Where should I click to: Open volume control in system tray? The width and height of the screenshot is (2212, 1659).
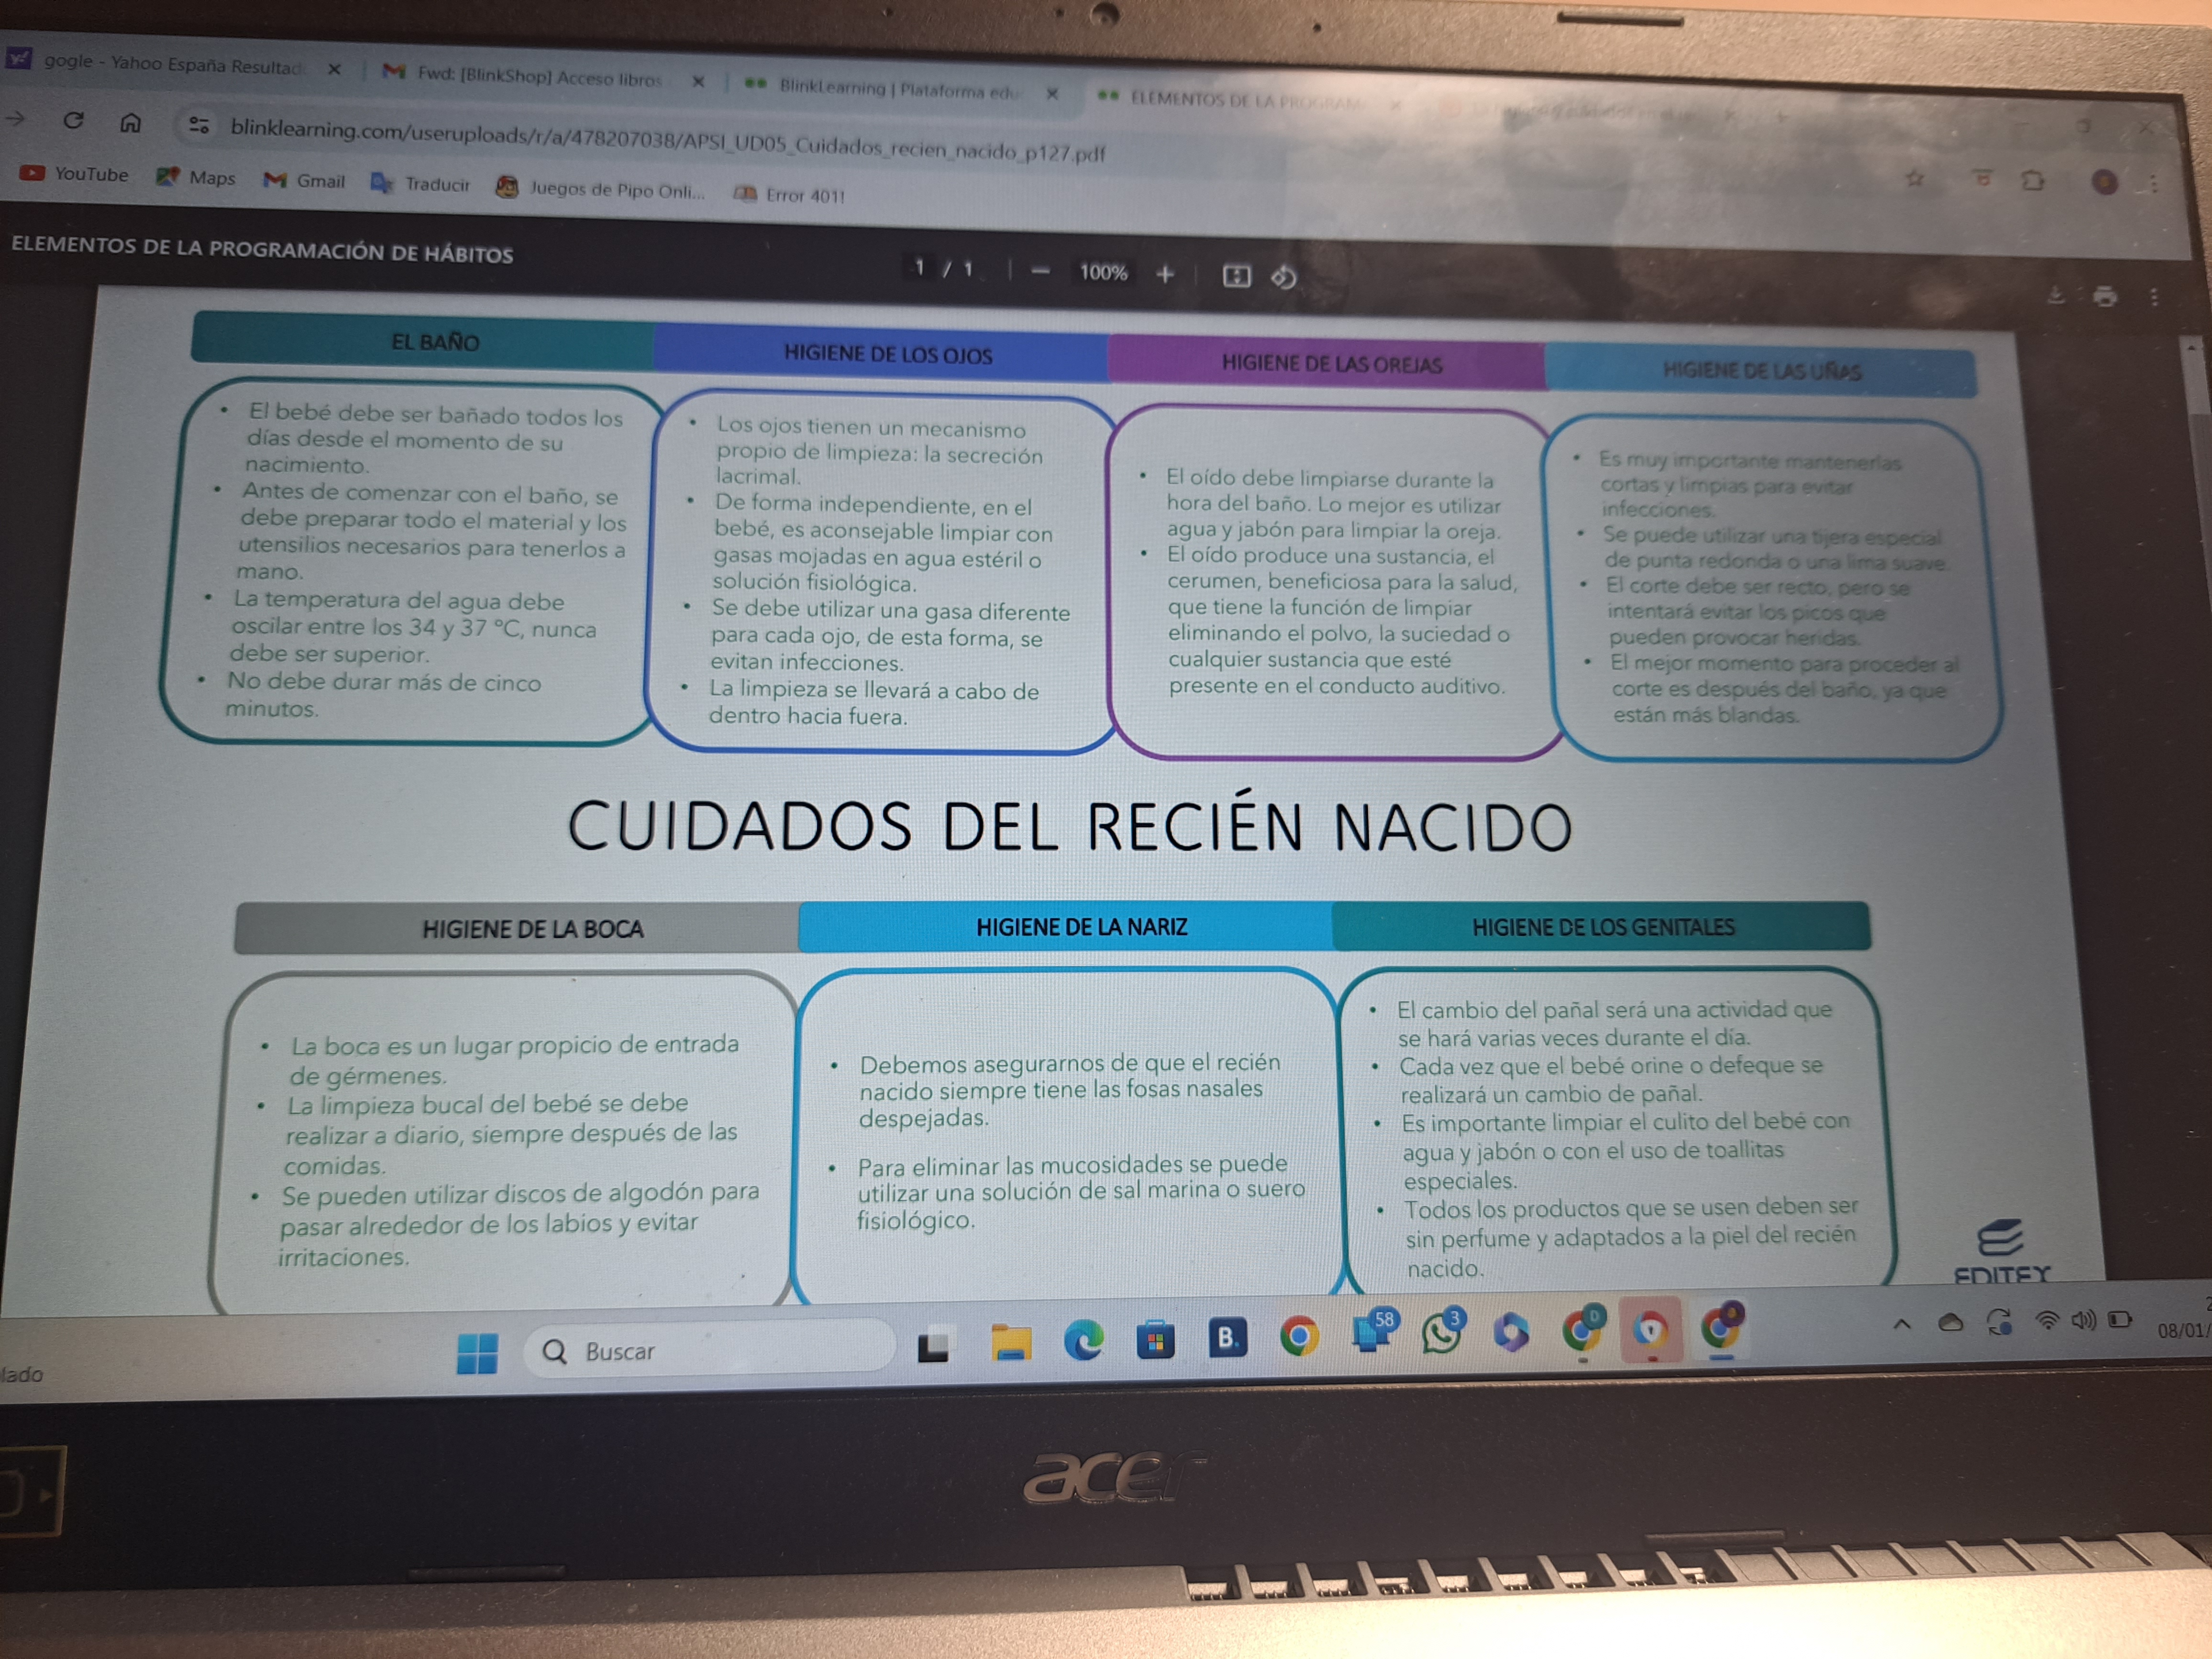(x=2083, y=1321)
